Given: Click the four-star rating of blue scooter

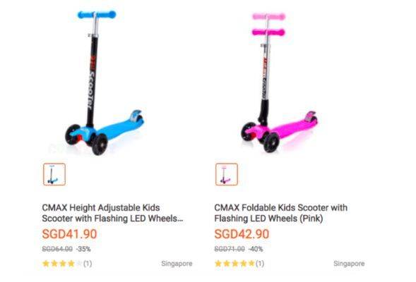Looking at the screenshot, I should pos(62,264).
